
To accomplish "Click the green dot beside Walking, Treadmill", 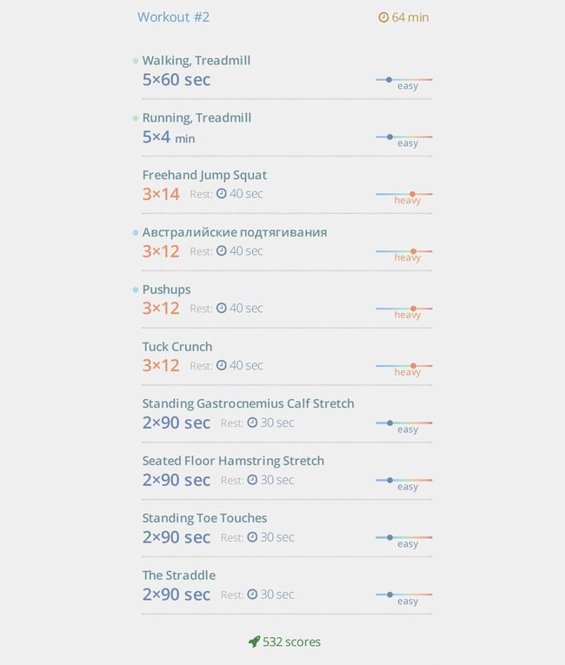I will coord(136,61).
